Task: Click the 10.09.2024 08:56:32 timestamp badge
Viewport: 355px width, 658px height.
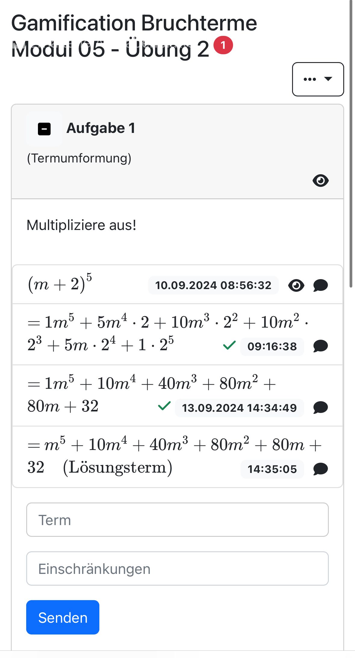Action: click(213, 285)
